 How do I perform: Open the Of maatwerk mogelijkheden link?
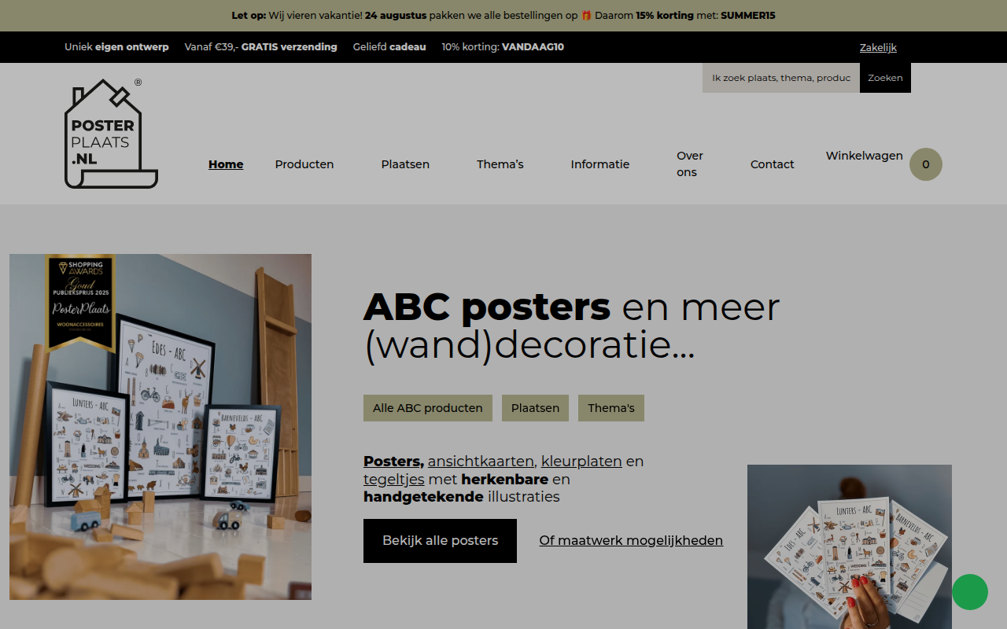pos(631,541)
